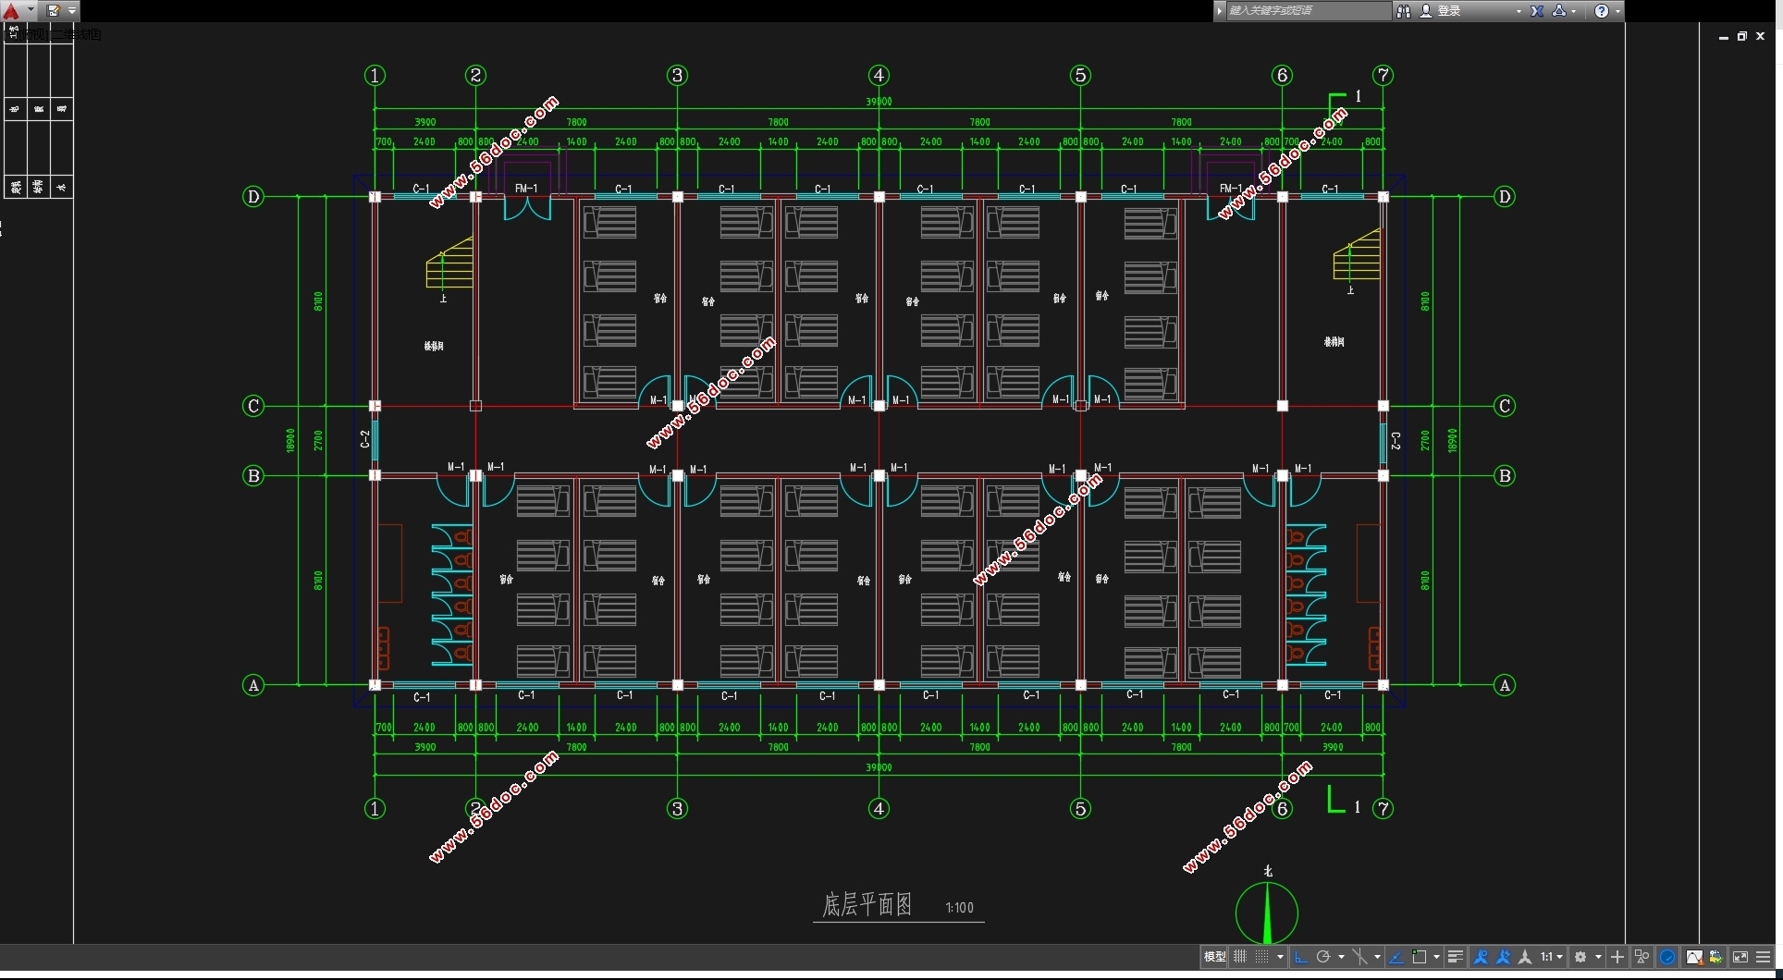Click the graphics performance warning icon
This screenshot has width=1783, height=980.
pyautogui.click(x=1694, y=957)
